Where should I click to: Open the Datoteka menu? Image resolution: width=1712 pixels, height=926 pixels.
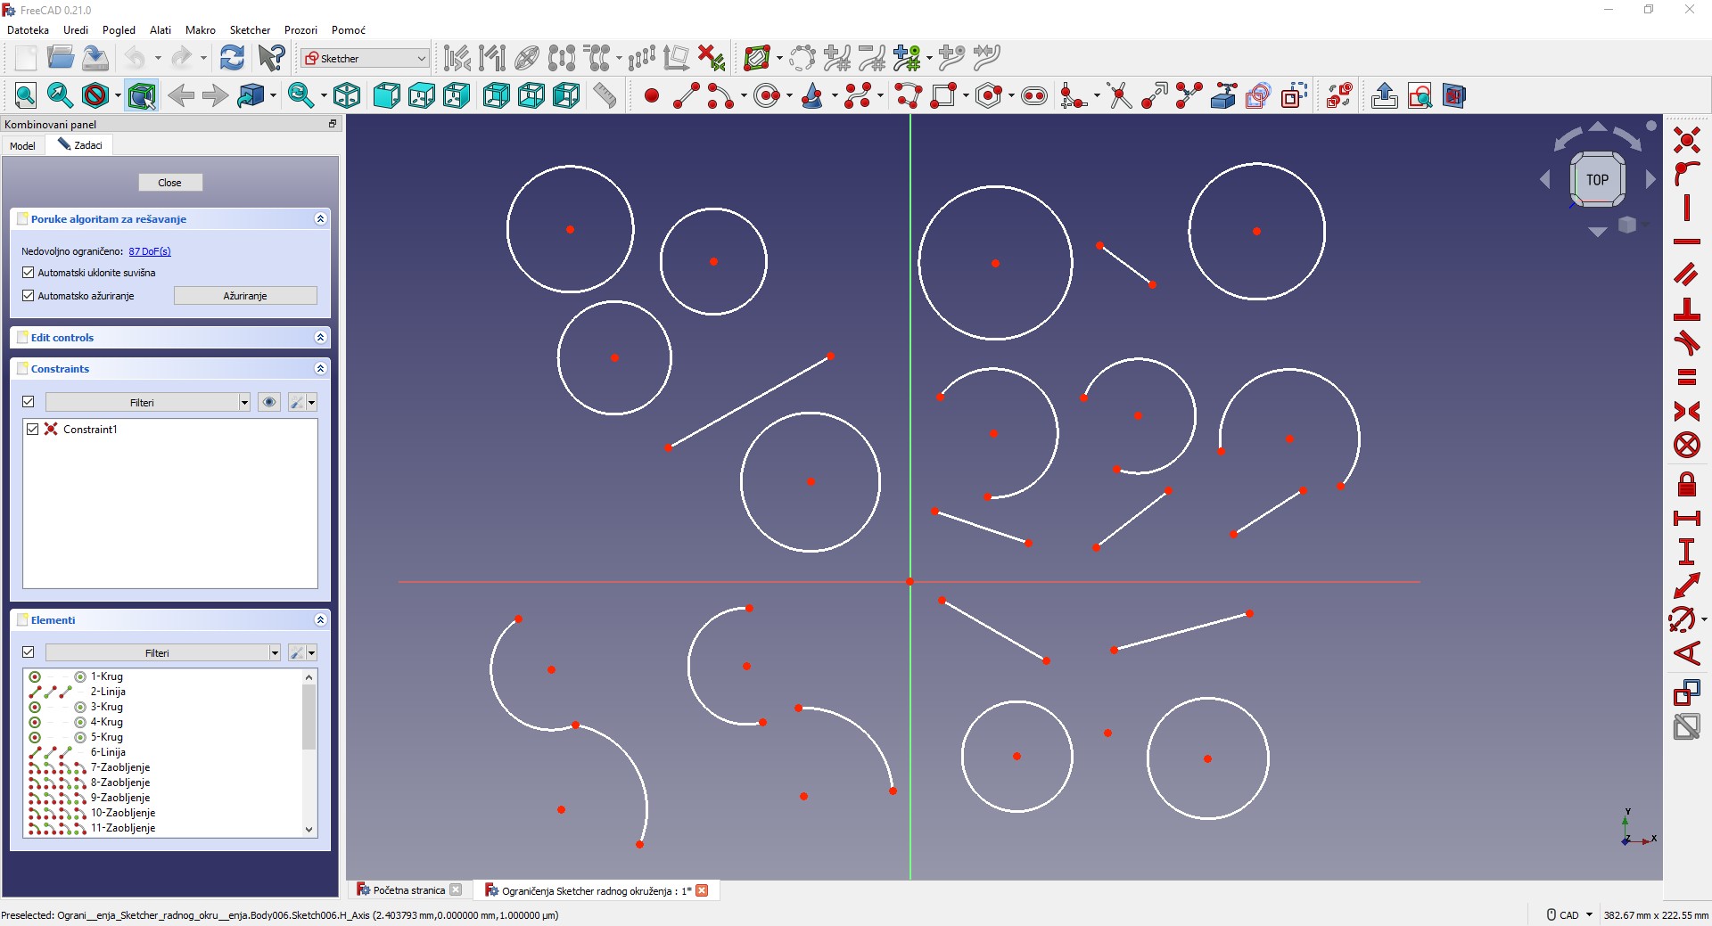click(x=28, y=29)
